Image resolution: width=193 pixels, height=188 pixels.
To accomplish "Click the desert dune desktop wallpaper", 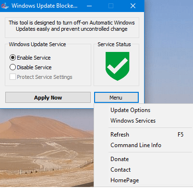I will [47, 148].
